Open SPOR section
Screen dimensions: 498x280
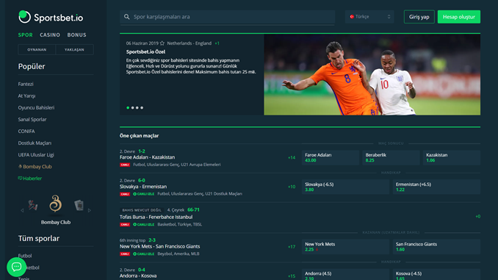pos(26,35)
